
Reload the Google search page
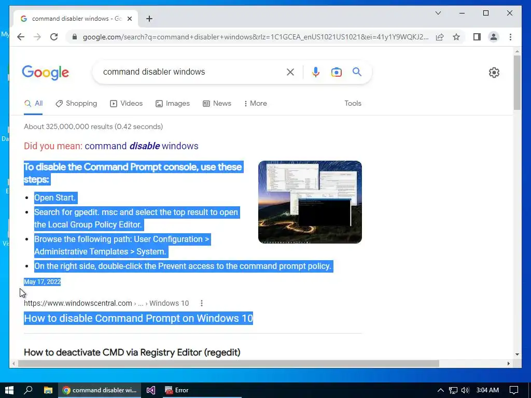tap(54, 37)
